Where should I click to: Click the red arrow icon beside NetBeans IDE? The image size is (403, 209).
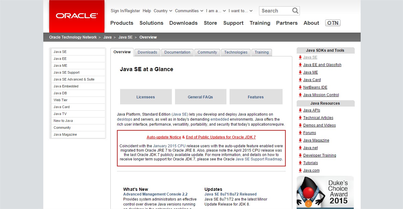300,87
